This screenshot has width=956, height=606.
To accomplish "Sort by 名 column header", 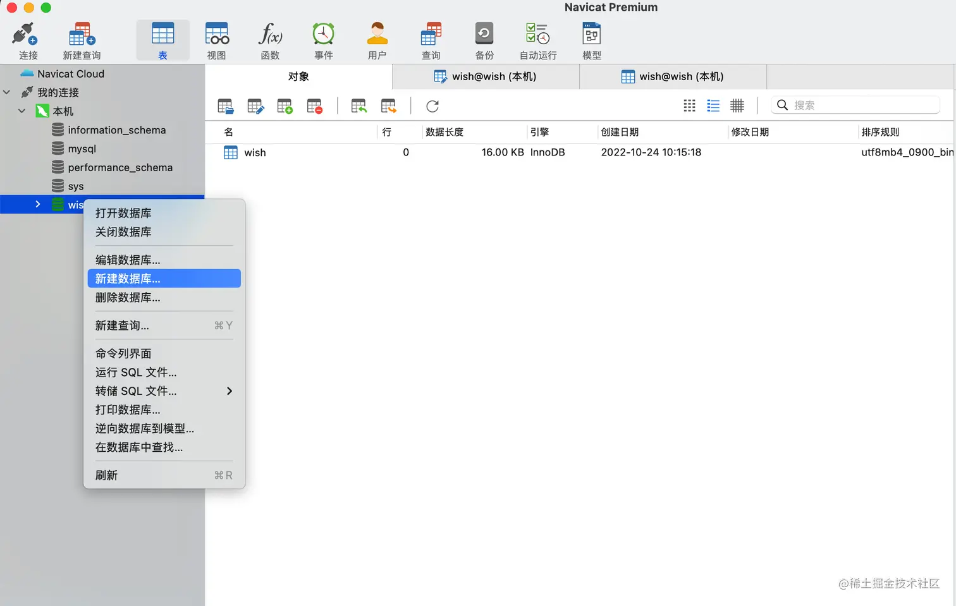I will point(292,132).
